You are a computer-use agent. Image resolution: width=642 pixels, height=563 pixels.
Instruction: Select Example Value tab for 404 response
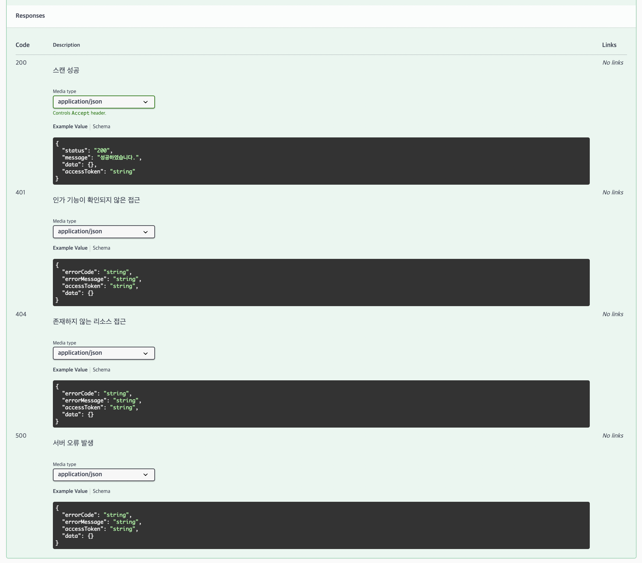coord(70,370)
